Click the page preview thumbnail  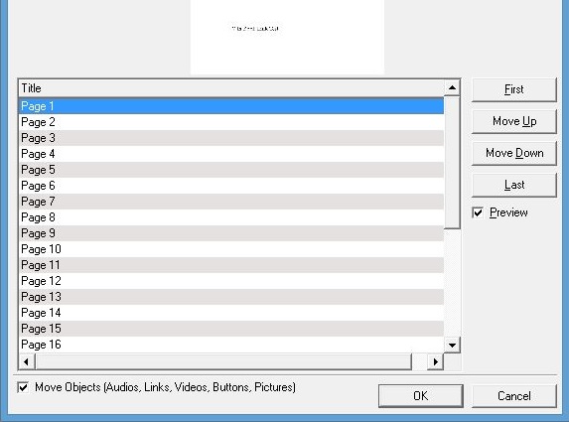(x=287, y=37)
